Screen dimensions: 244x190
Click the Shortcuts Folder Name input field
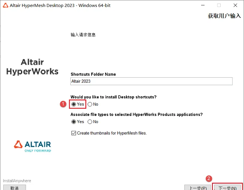(x=151, y=81)
